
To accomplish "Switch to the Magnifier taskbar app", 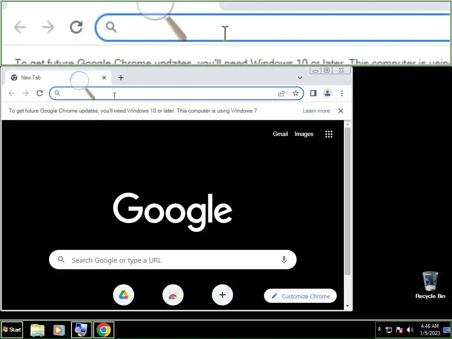I will (x=82, y=330).
